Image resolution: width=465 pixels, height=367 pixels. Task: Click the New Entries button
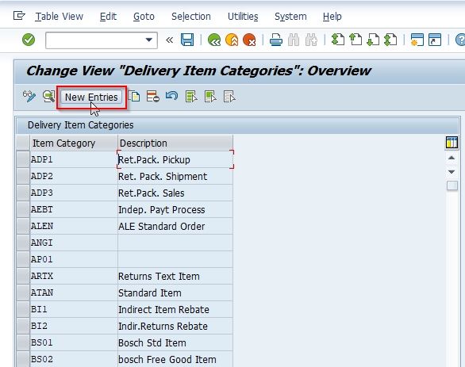(91, 97)
